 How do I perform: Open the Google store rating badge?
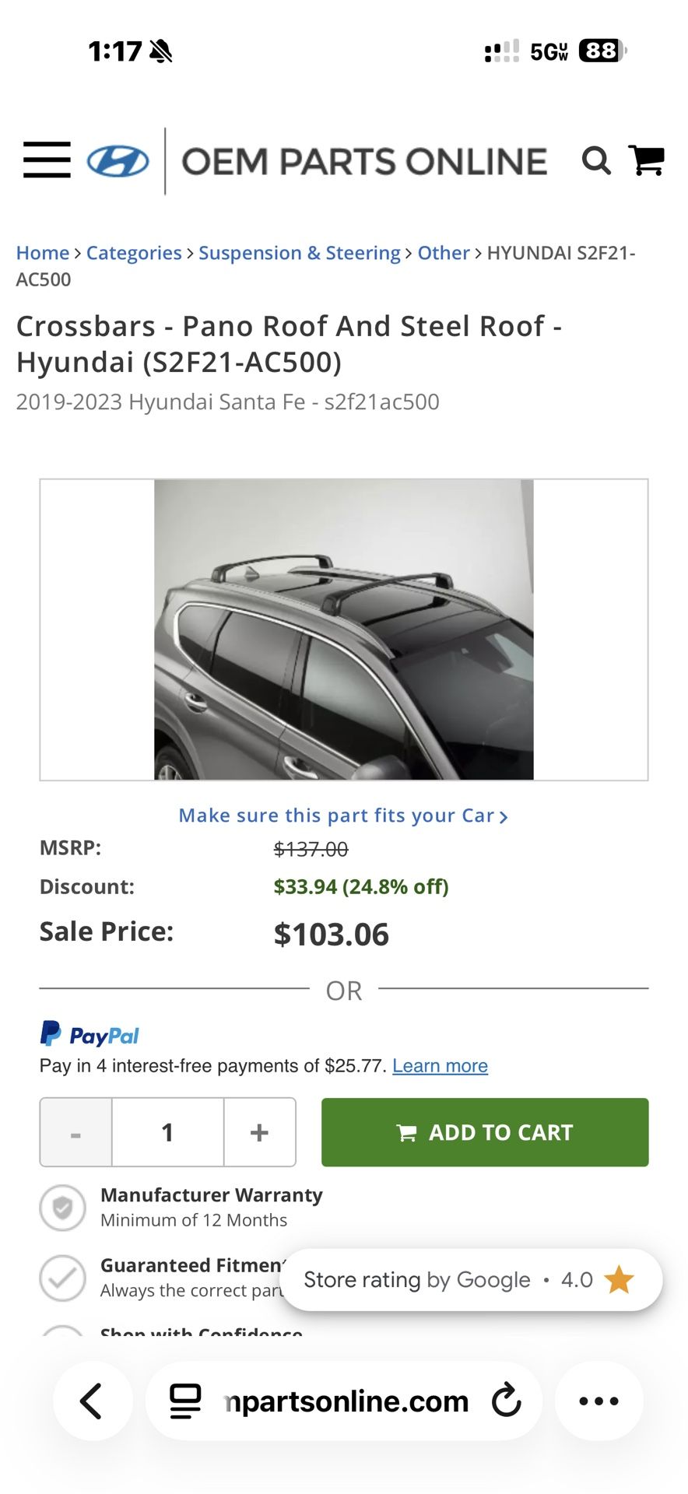pos(470,1280)
